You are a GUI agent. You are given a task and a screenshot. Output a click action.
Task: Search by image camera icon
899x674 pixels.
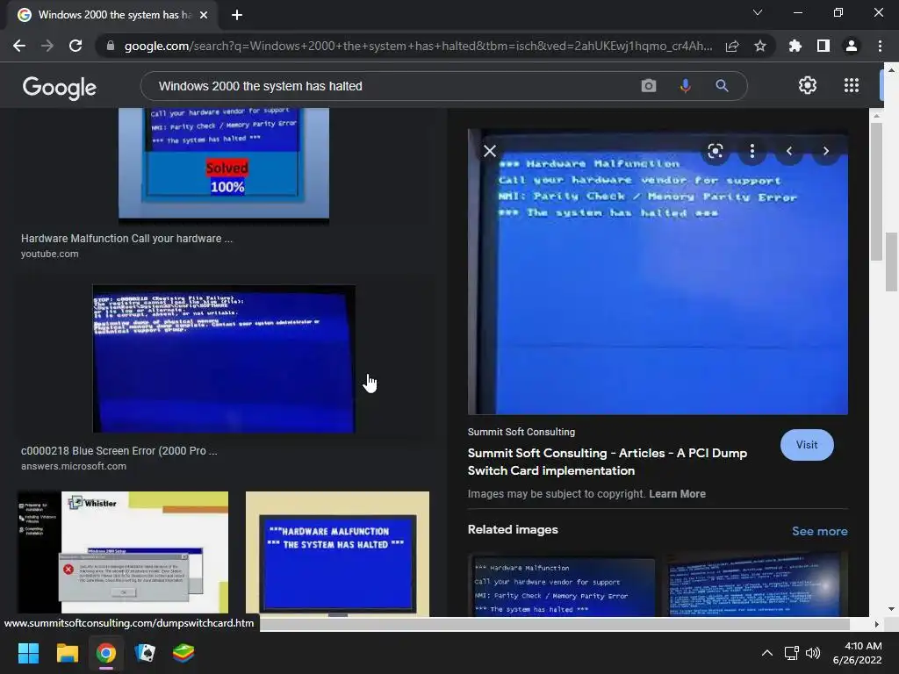pyautogui.click(x=649, y=86)
